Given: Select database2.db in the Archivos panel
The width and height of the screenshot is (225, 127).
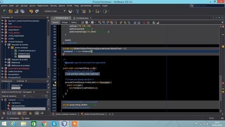Looking at the screenshot, I should point(17,85).
